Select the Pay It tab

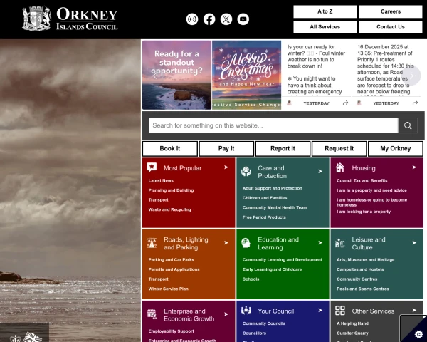coord(226,149)
